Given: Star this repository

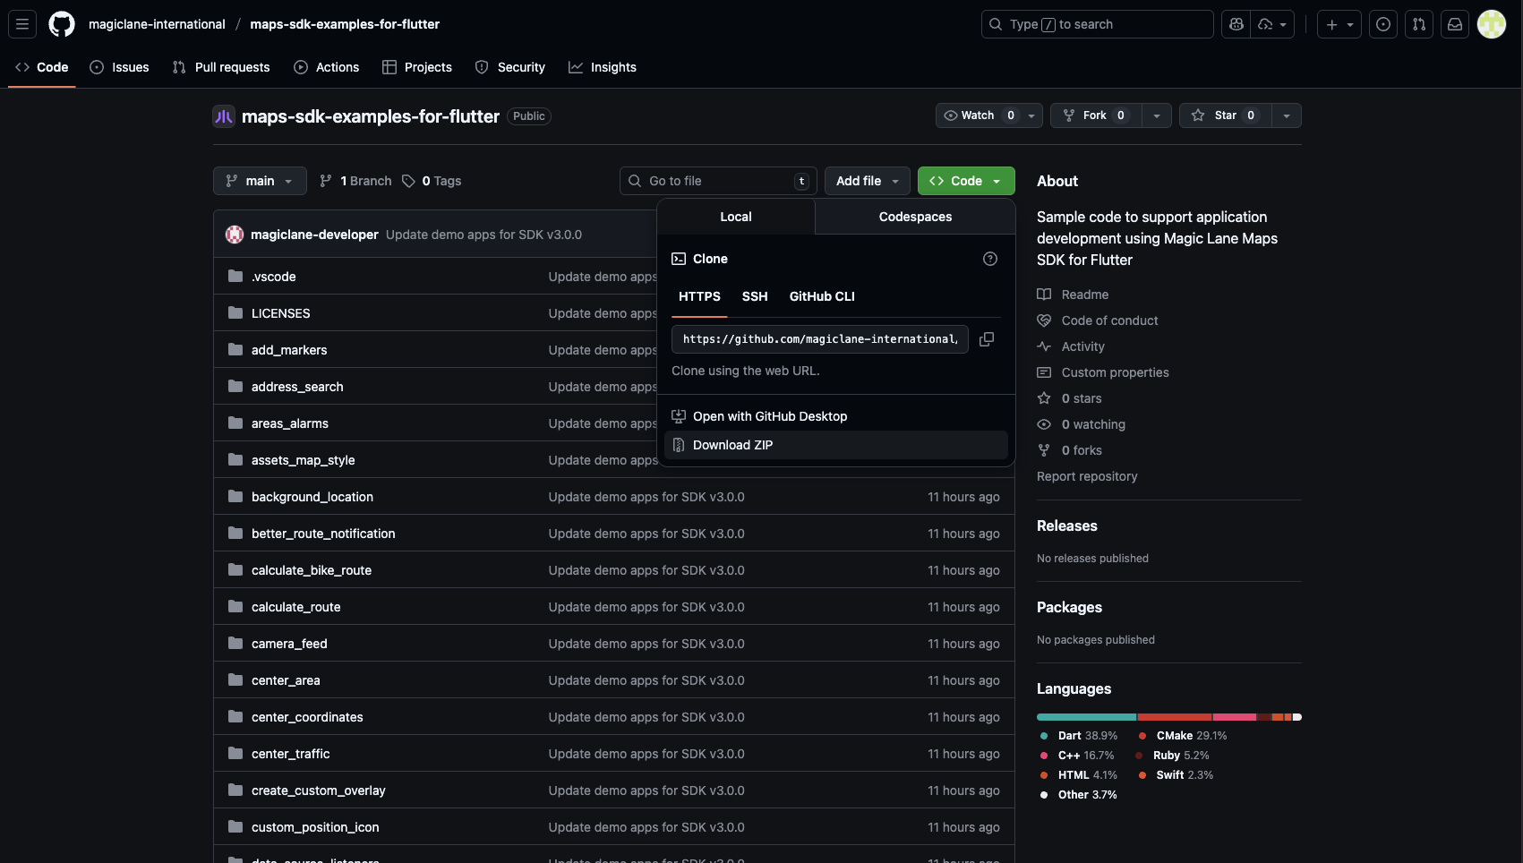Looking at the screenshot, I should click(x=1225, y=115).
